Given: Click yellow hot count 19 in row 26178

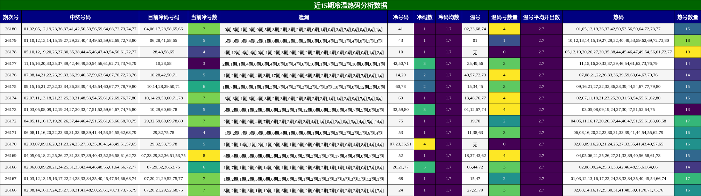Looking at the screenshot, I should tap(688, 52).
